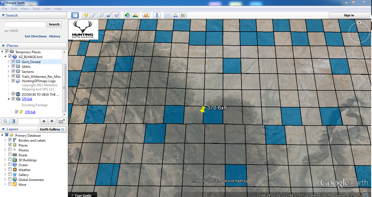Show historical imagery clock icon

127,15
